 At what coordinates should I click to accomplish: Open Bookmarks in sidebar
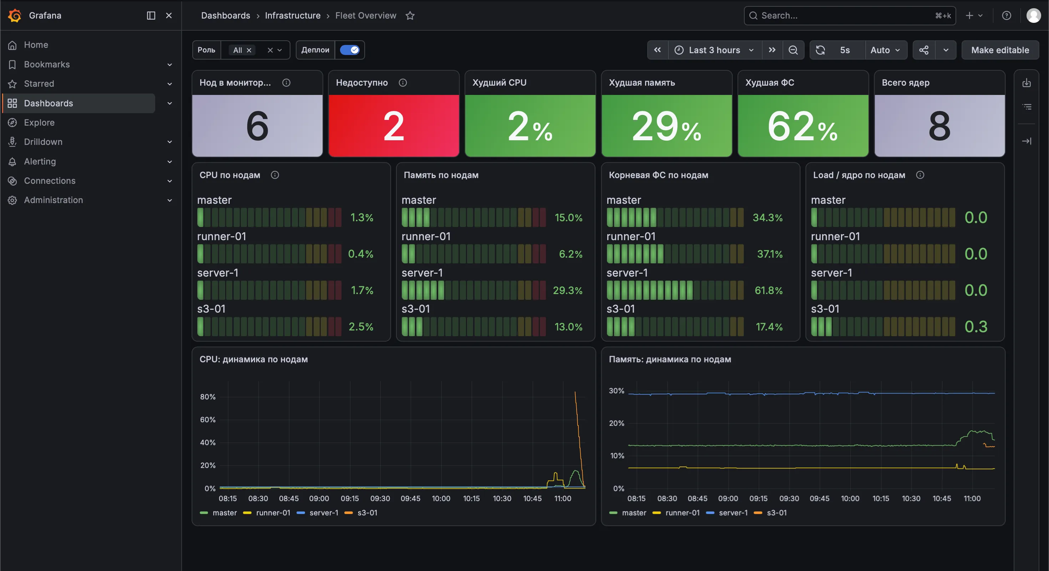click(47, 64)
